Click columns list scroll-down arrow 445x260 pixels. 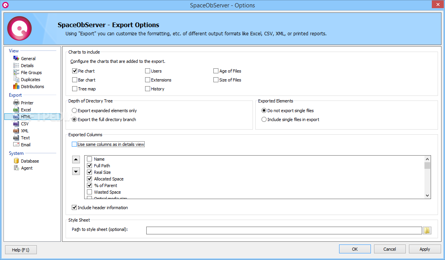(x=428, y=195)
